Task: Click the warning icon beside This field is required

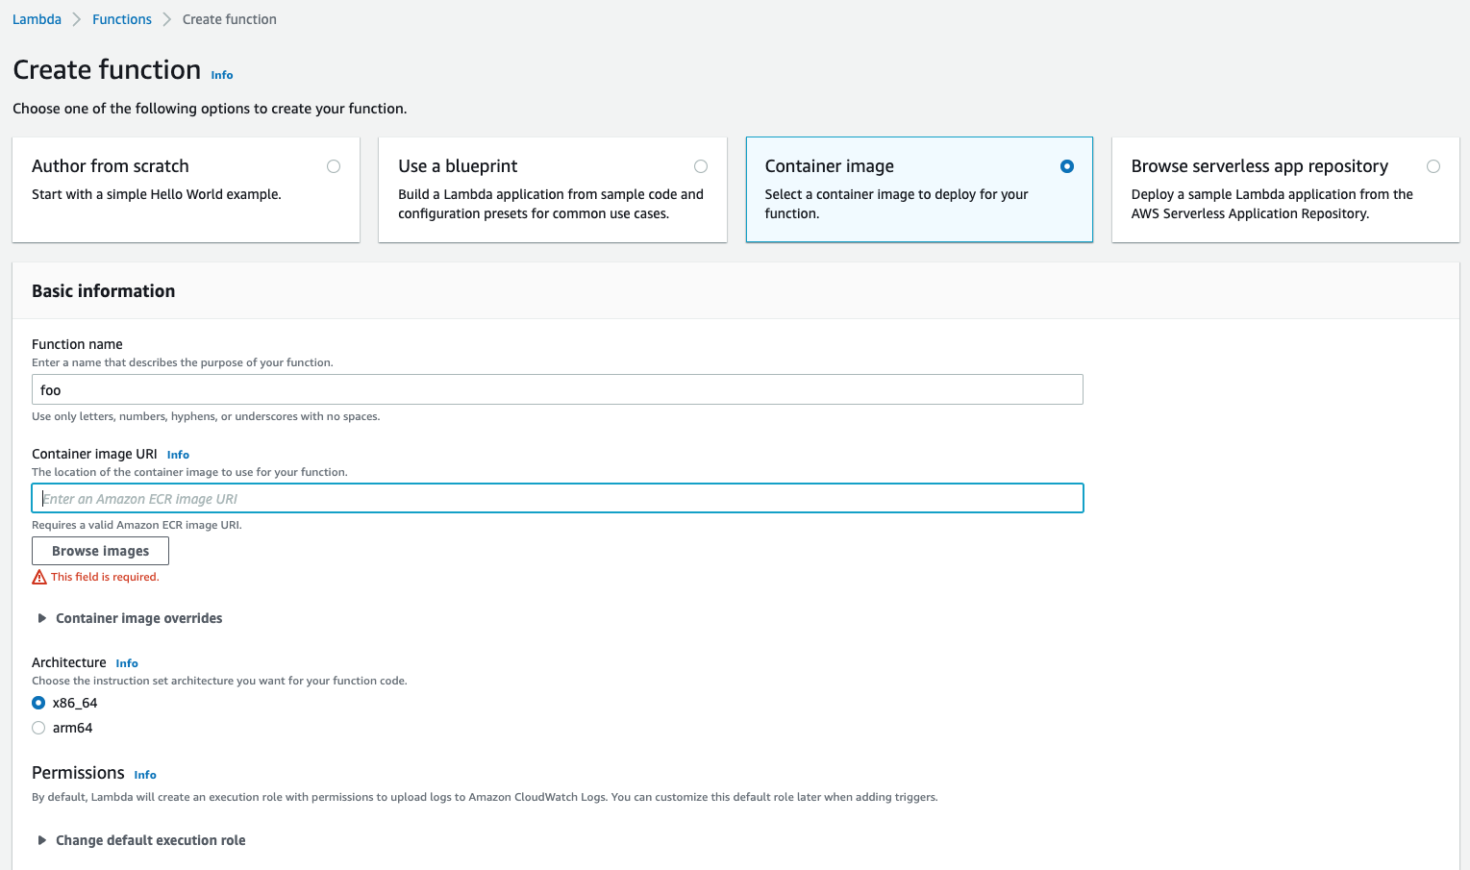Action: (x=39, y=577)
